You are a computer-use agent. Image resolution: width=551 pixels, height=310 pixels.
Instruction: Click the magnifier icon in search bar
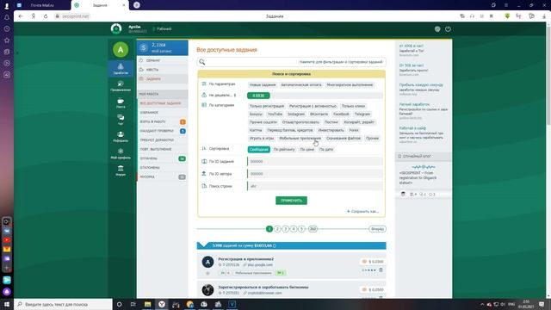(x=201, y=62)
